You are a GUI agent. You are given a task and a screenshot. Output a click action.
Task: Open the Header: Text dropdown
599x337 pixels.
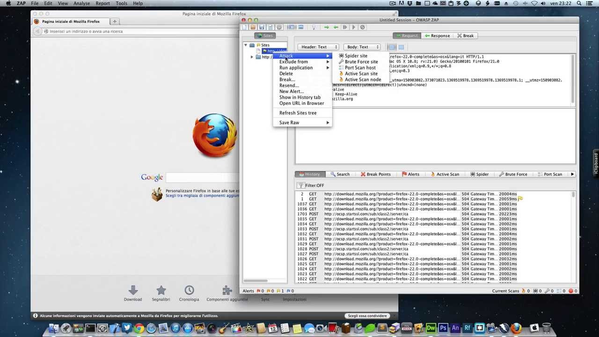coord(318,47)
